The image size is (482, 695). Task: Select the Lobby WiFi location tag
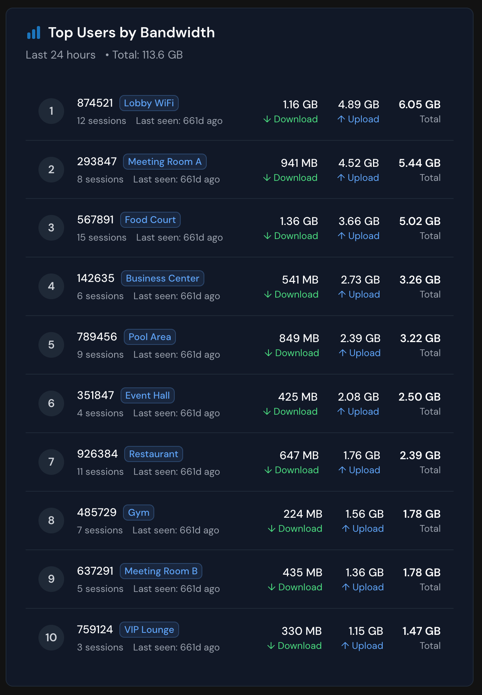149,103
